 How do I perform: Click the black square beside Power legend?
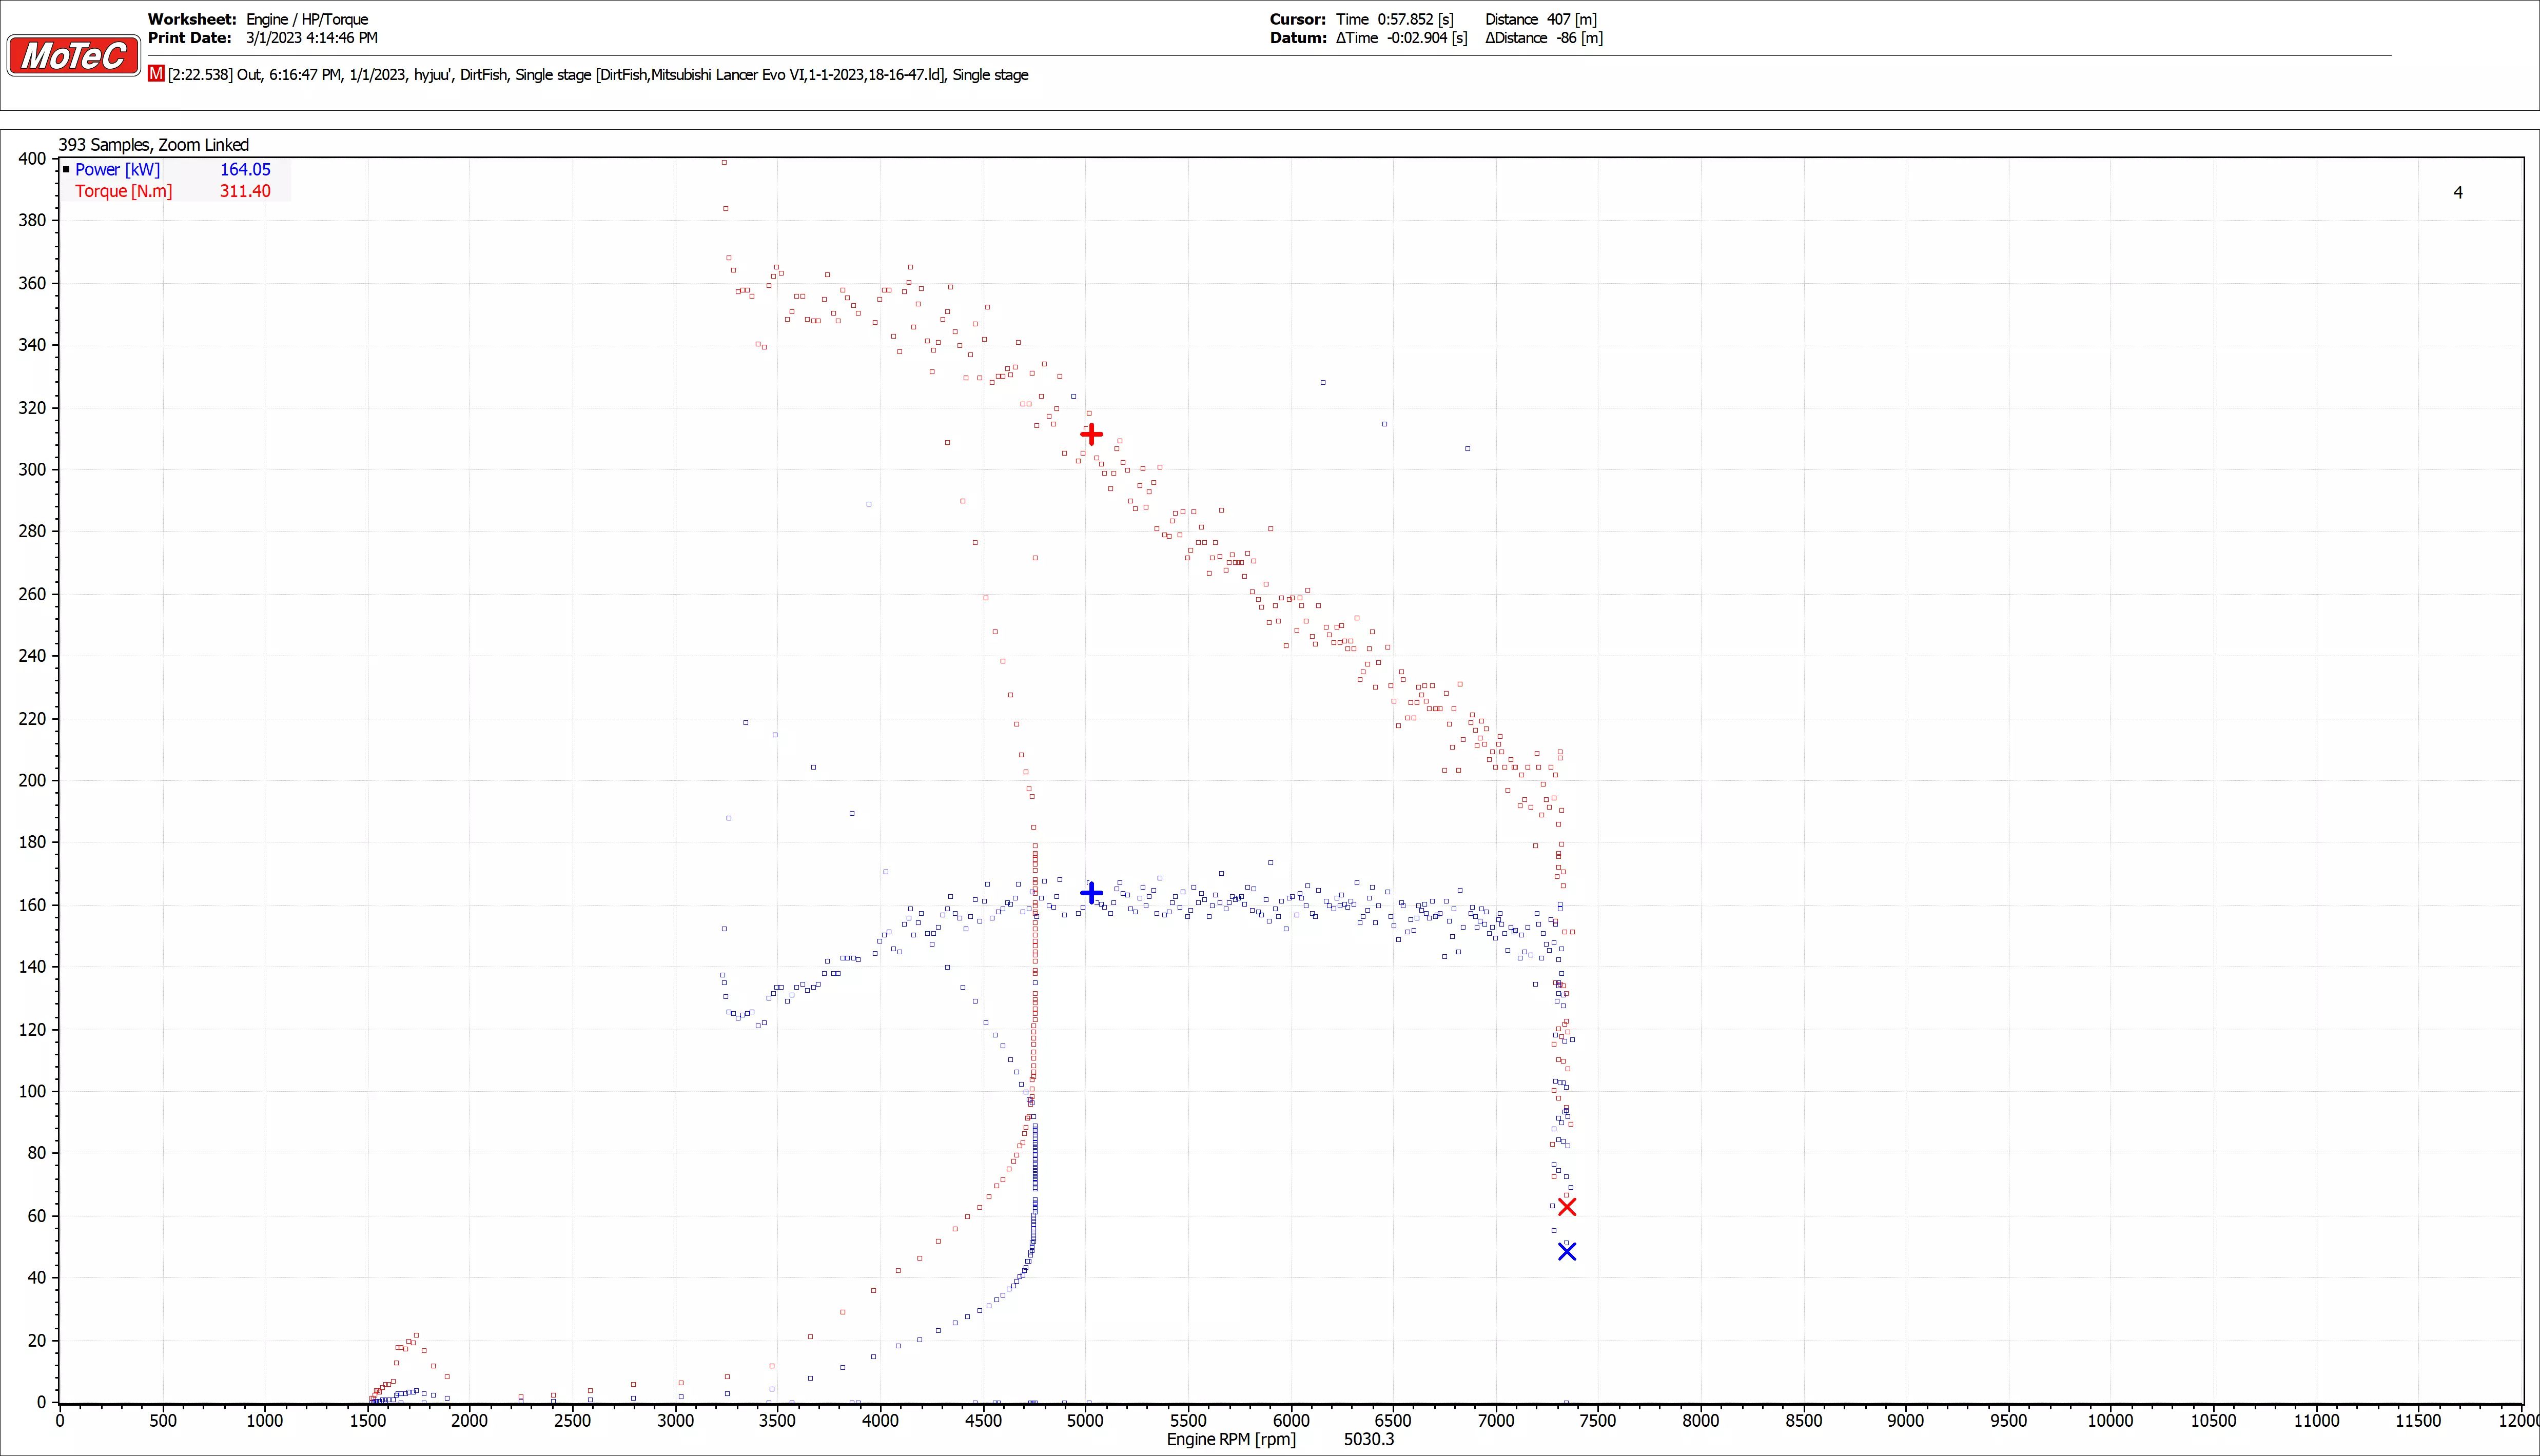tap(66, 170)
